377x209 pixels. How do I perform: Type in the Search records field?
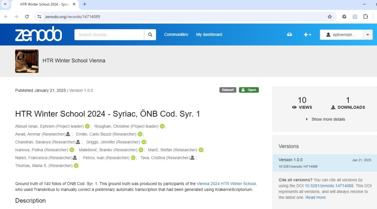109,35
